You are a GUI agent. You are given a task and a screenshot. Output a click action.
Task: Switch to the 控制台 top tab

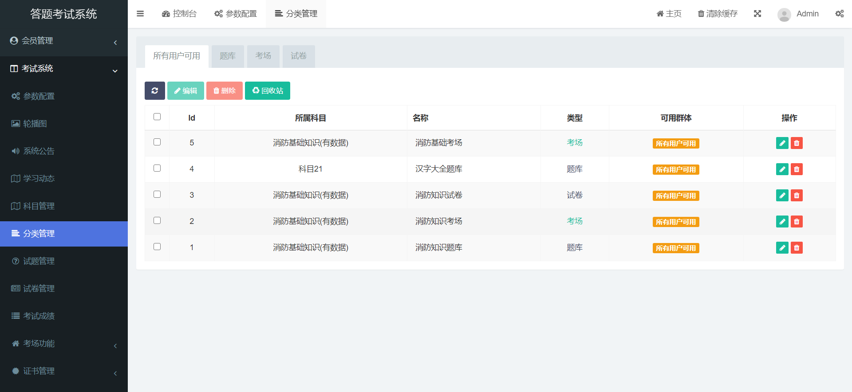pos(179,14)
